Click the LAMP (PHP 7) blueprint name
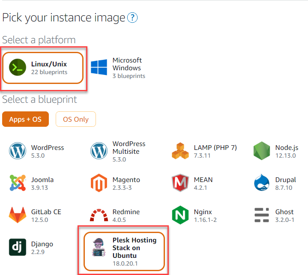Screen dimensions: 308x275 pos(215,147)
